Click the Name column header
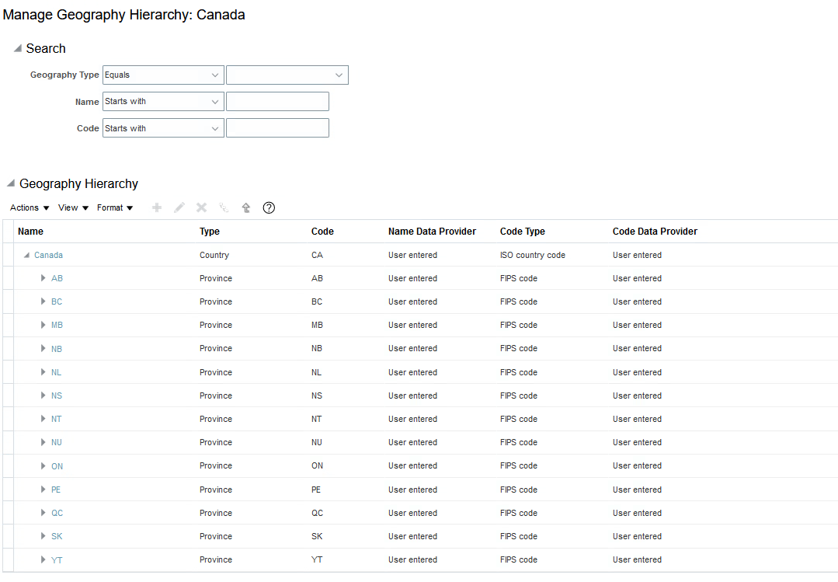Viewport: 838px width, 582px height. [30, 231]
